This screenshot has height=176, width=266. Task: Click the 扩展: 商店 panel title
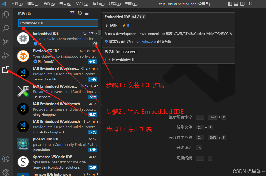coord(25,13)
